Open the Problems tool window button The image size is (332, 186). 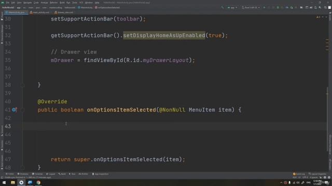coord(23,174)
